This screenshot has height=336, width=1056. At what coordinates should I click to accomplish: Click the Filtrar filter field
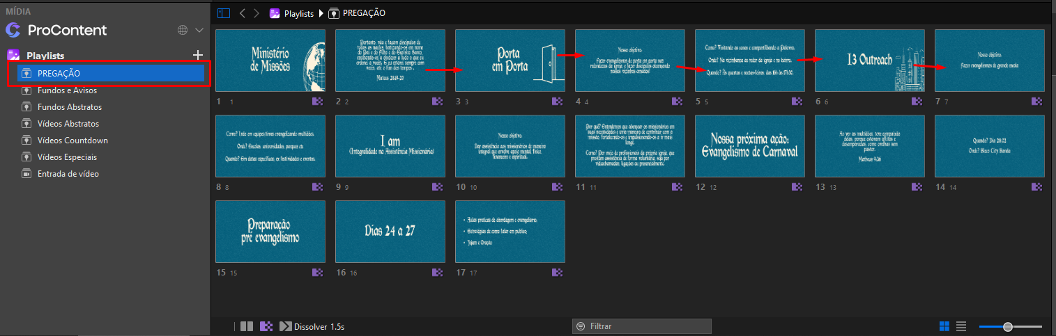click(641, 326)
